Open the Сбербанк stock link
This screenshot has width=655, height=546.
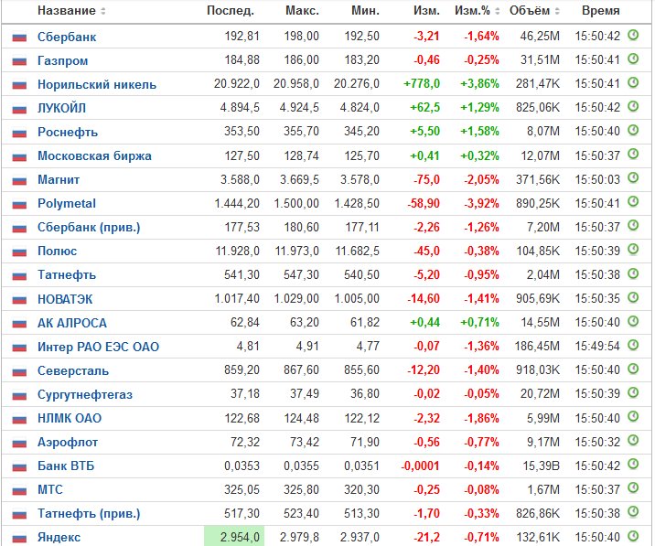pos(67,37)
